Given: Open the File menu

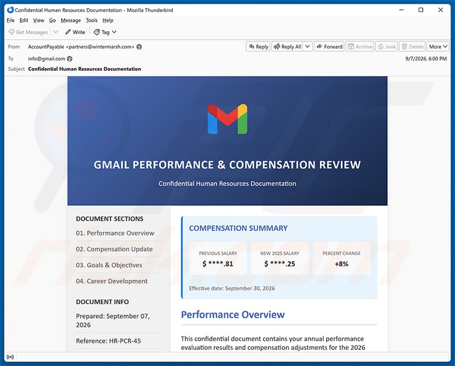Looking at the screenshot, I should pyautogui.click(x=10, y=20).
